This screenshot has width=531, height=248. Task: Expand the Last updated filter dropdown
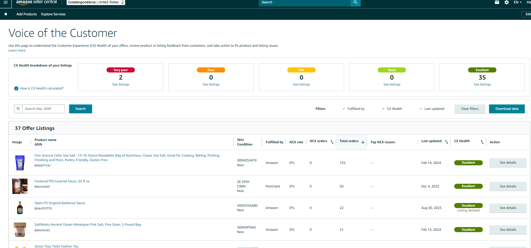432,109
